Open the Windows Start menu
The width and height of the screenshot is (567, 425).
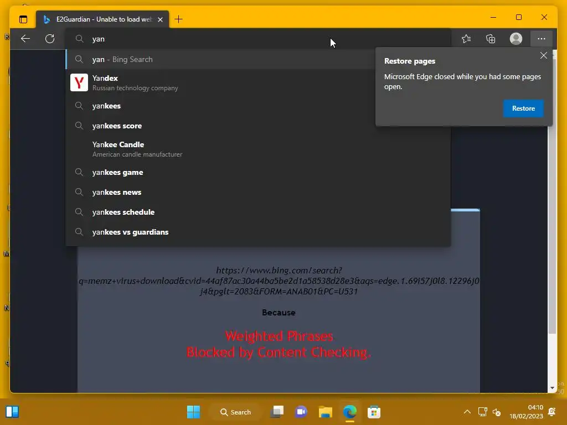coord(193,412)
